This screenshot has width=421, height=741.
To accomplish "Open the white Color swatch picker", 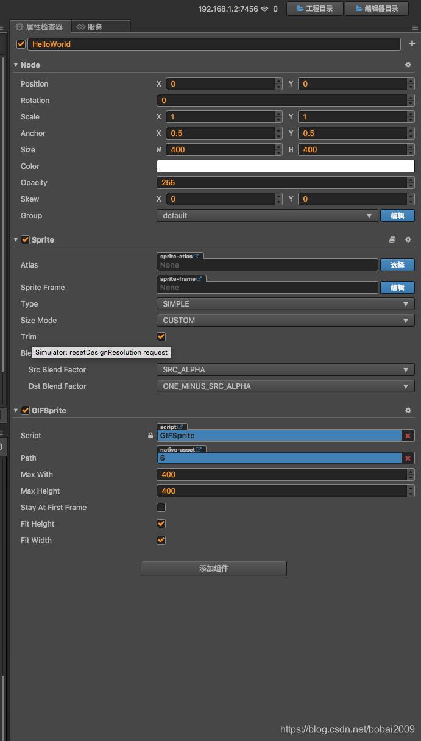I will [x=286, y=166].
